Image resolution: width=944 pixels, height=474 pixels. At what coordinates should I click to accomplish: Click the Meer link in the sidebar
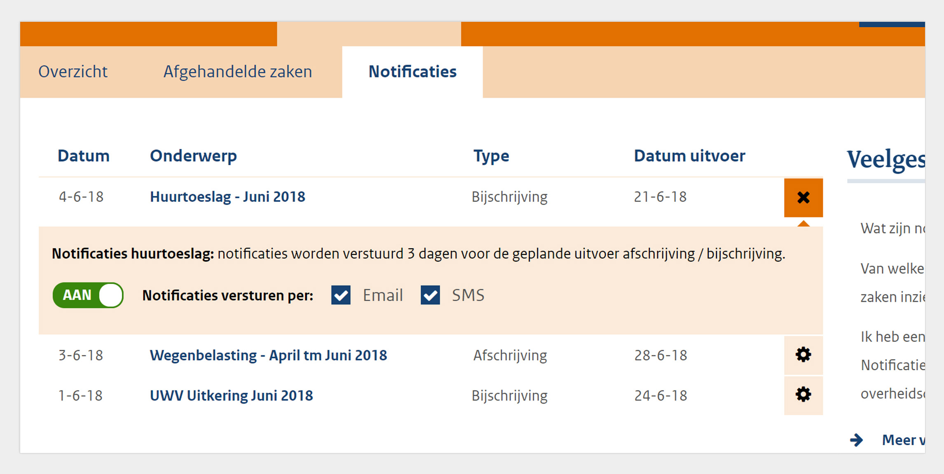[x=903, y=440]
